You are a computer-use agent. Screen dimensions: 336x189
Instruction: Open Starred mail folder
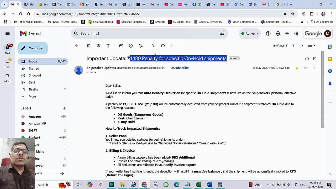point(43,68)
